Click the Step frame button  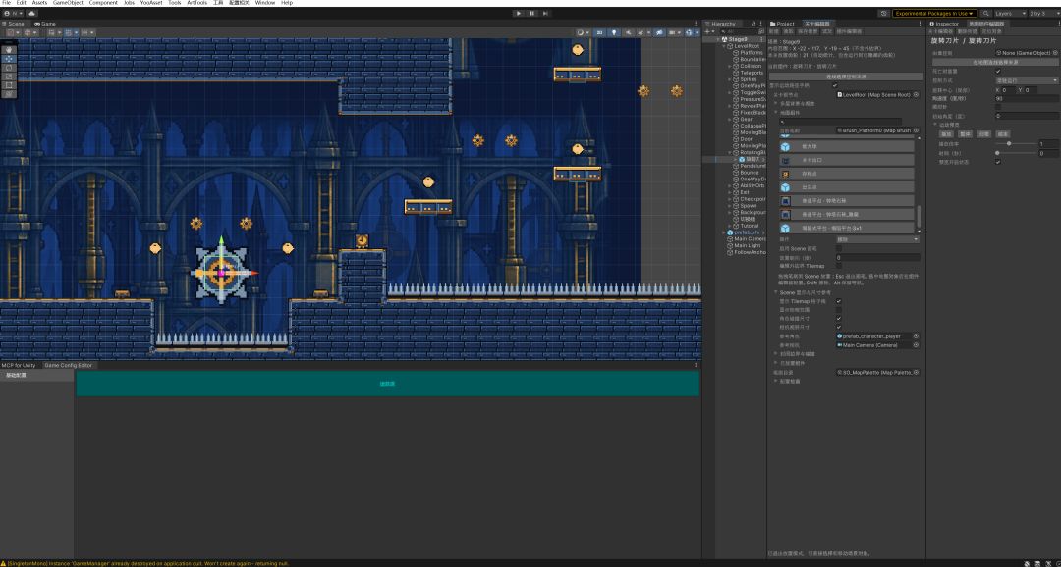click(545, 13)
